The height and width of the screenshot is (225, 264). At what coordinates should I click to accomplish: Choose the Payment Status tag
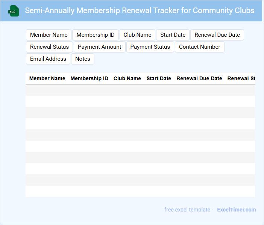(x=150, y=47)
